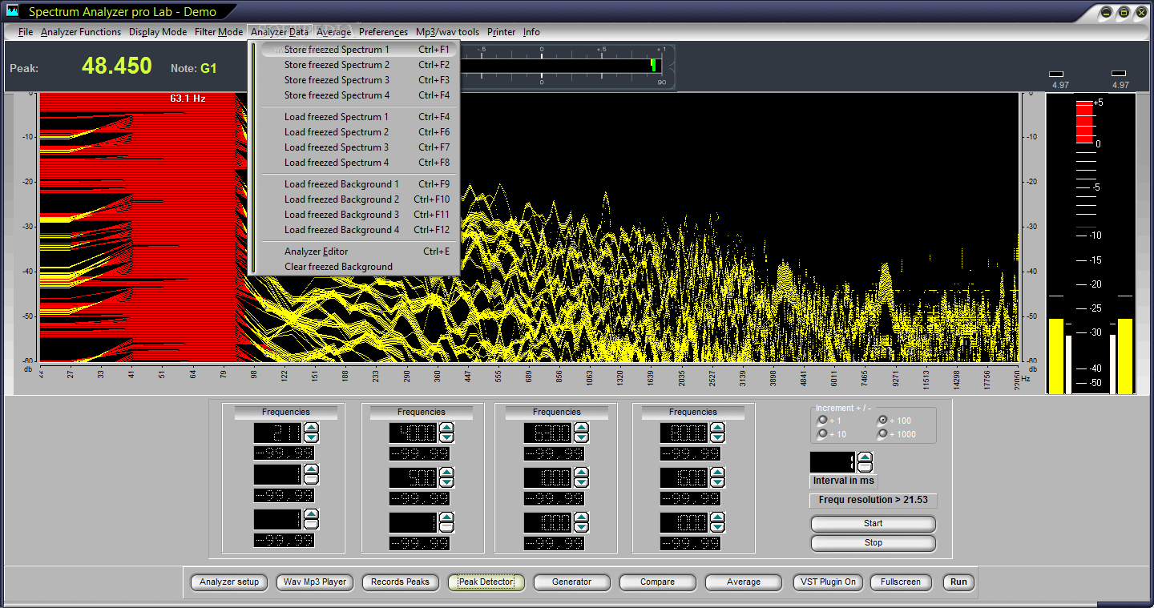The width and height of the screenshot is (1154, 608).
Task: Click the Average button in bottom bar
Action: (x=744, y=582)
